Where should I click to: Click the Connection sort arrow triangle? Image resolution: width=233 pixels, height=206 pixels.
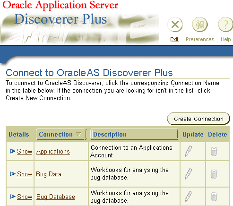78,135
